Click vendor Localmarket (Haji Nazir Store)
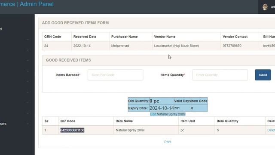Screen dimensions: 275x155 177,46
